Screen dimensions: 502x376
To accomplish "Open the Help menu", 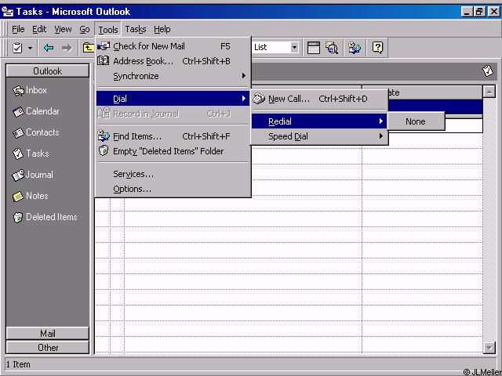I will (162, 29).
